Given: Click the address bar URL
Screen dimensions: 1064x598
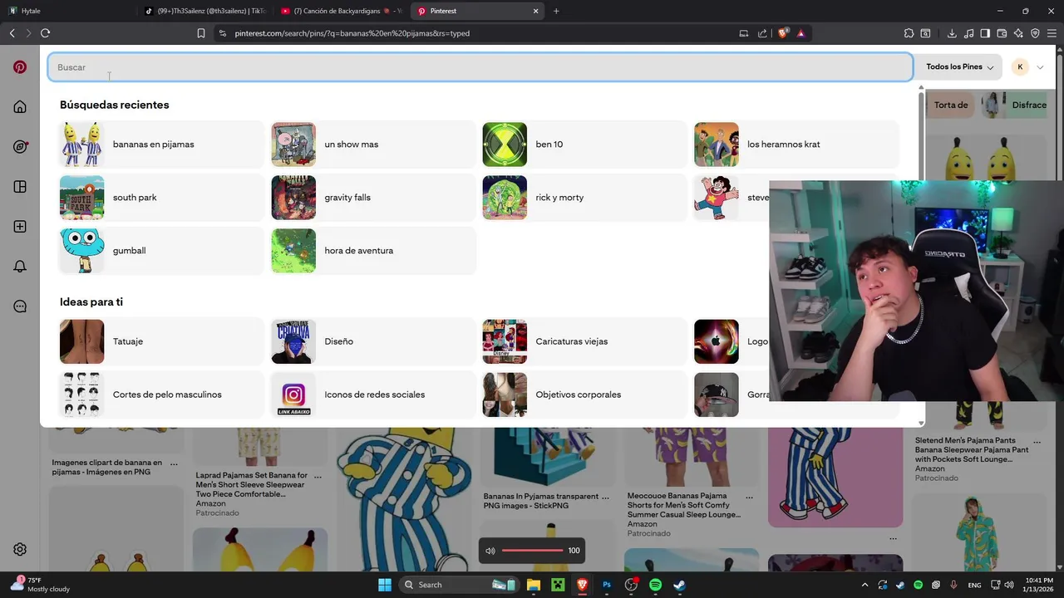Looking at the screenshot, I should coord(352,33).
